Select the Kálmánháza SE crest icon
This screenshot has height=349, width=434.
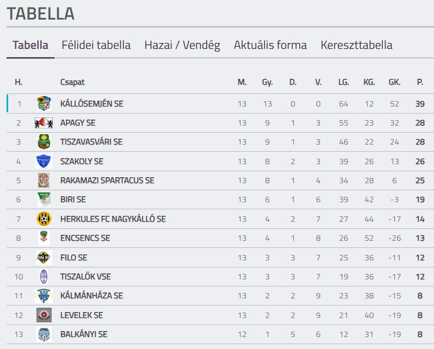44,296
